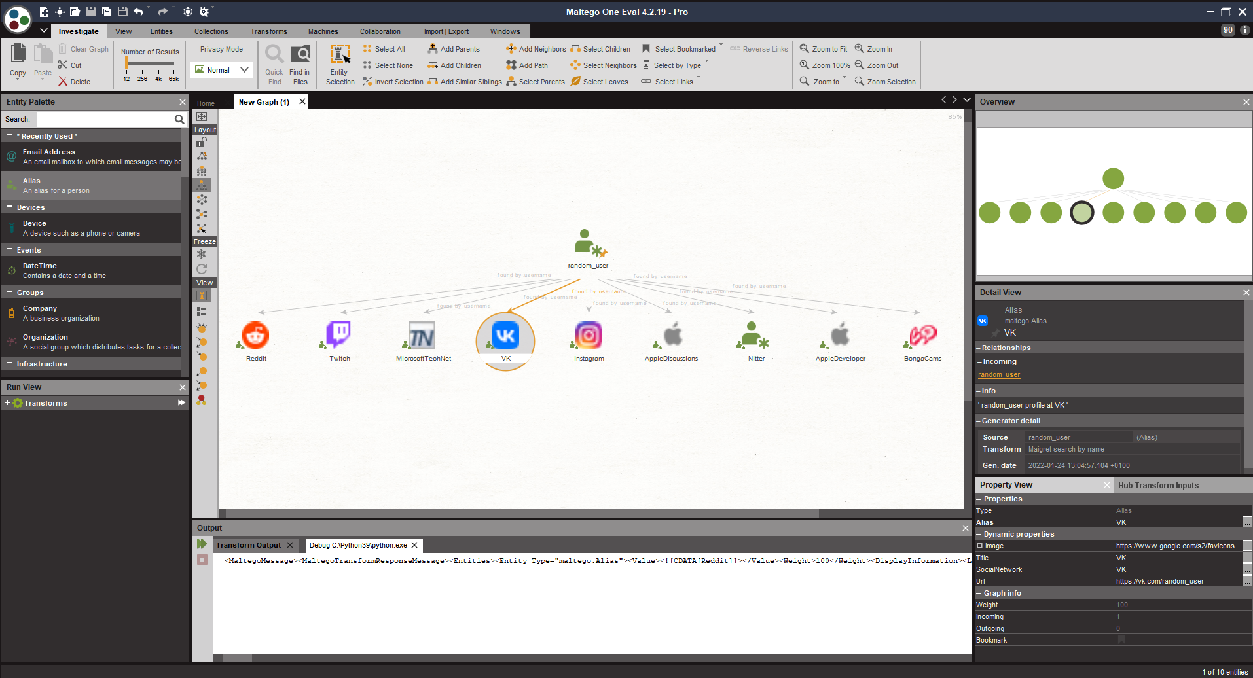
Task: Click Select All in ribbon
Action: [x=384, y=49]
